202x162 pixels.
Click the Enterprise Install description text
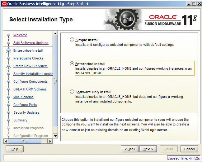coord(134,71)
